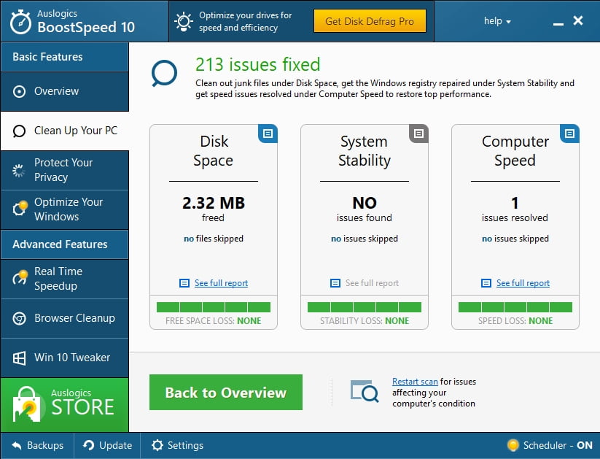Go to Protect Your Privacy section
This screenshot has height=459, width=600.
click(65, 170)
